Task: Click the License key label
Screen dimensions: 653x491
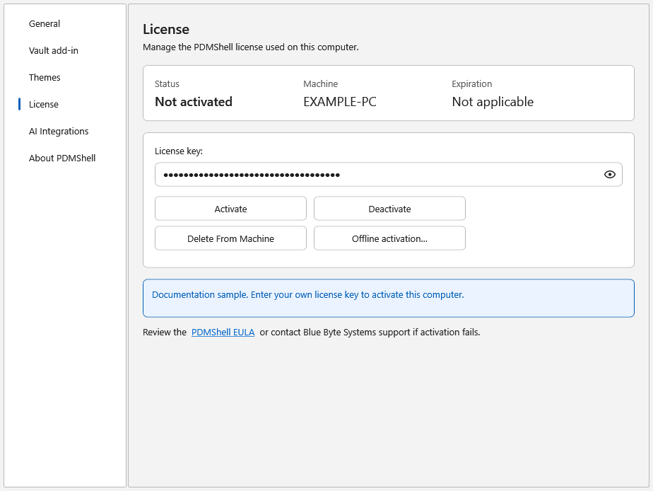Action: pos(179,151)
